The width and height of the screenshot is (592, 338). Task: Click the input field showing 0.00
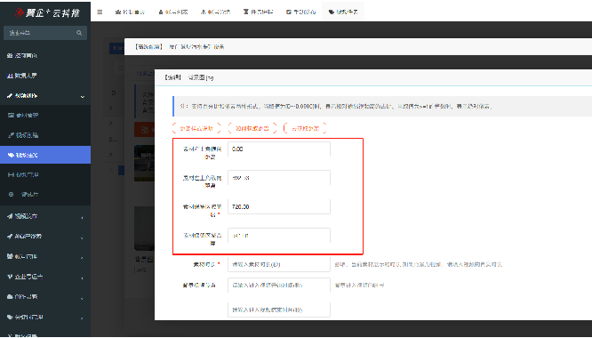click(279, 149)
